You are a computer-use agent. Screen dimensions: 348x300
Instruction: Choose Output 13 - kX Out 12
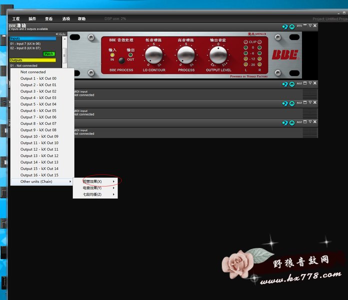coord(42,155)
